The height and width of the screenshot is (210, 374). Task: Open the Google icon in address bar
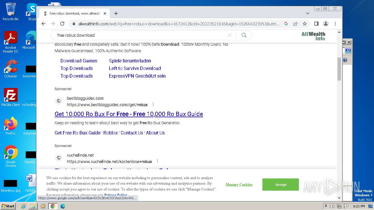[286, 24]
